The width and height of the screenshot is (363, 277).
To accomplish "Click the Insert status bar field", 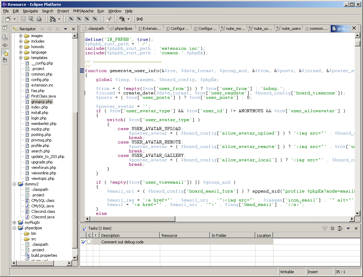I will tap(320, 272).
